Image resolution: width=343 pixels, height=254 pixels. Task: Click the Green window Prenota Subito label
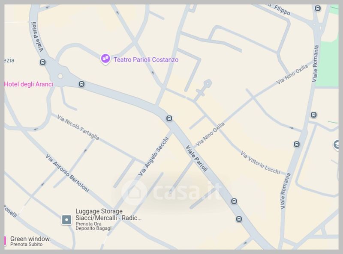[x=30, y=241]
